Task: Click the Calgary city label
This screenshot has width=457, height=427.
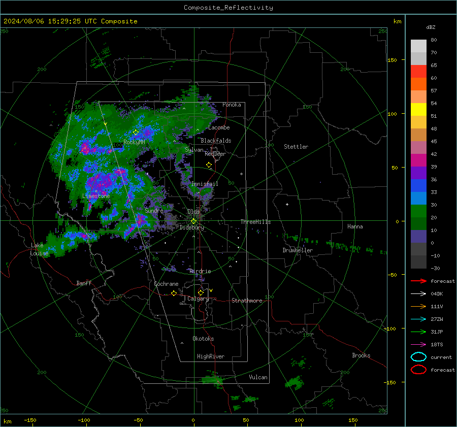Action: coord(198,299)
